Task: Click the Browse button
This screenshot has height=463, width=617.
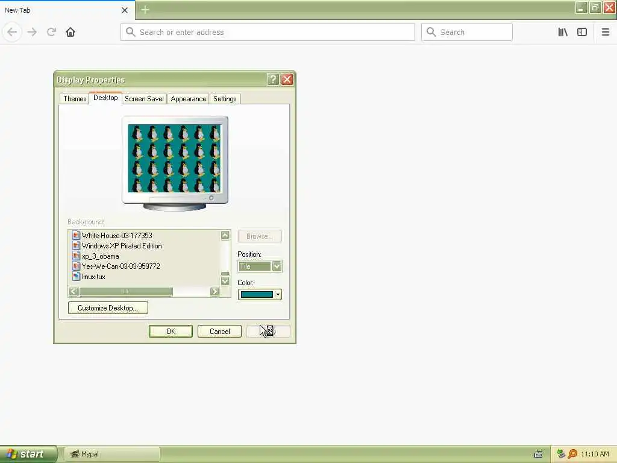Action: pos(260,236)
